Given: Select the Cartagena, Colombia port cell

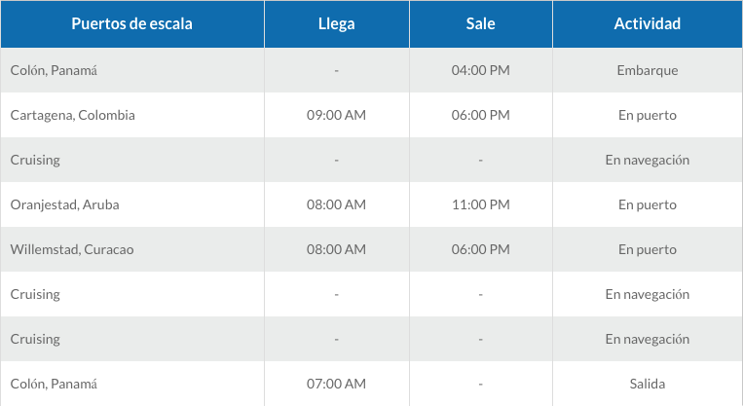Looking at the screenshot, I should (x=72, y=115).
